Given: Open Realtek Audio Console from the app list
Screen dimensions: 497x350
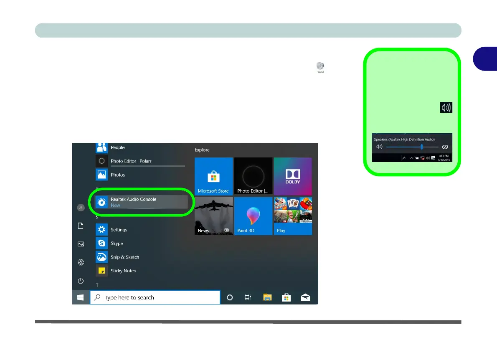Looking at the screenshot, I should pos(142,202).
